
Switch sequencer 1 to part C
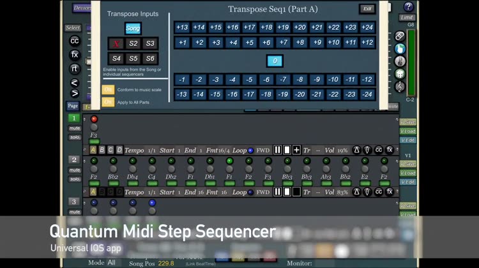point(110,150)
